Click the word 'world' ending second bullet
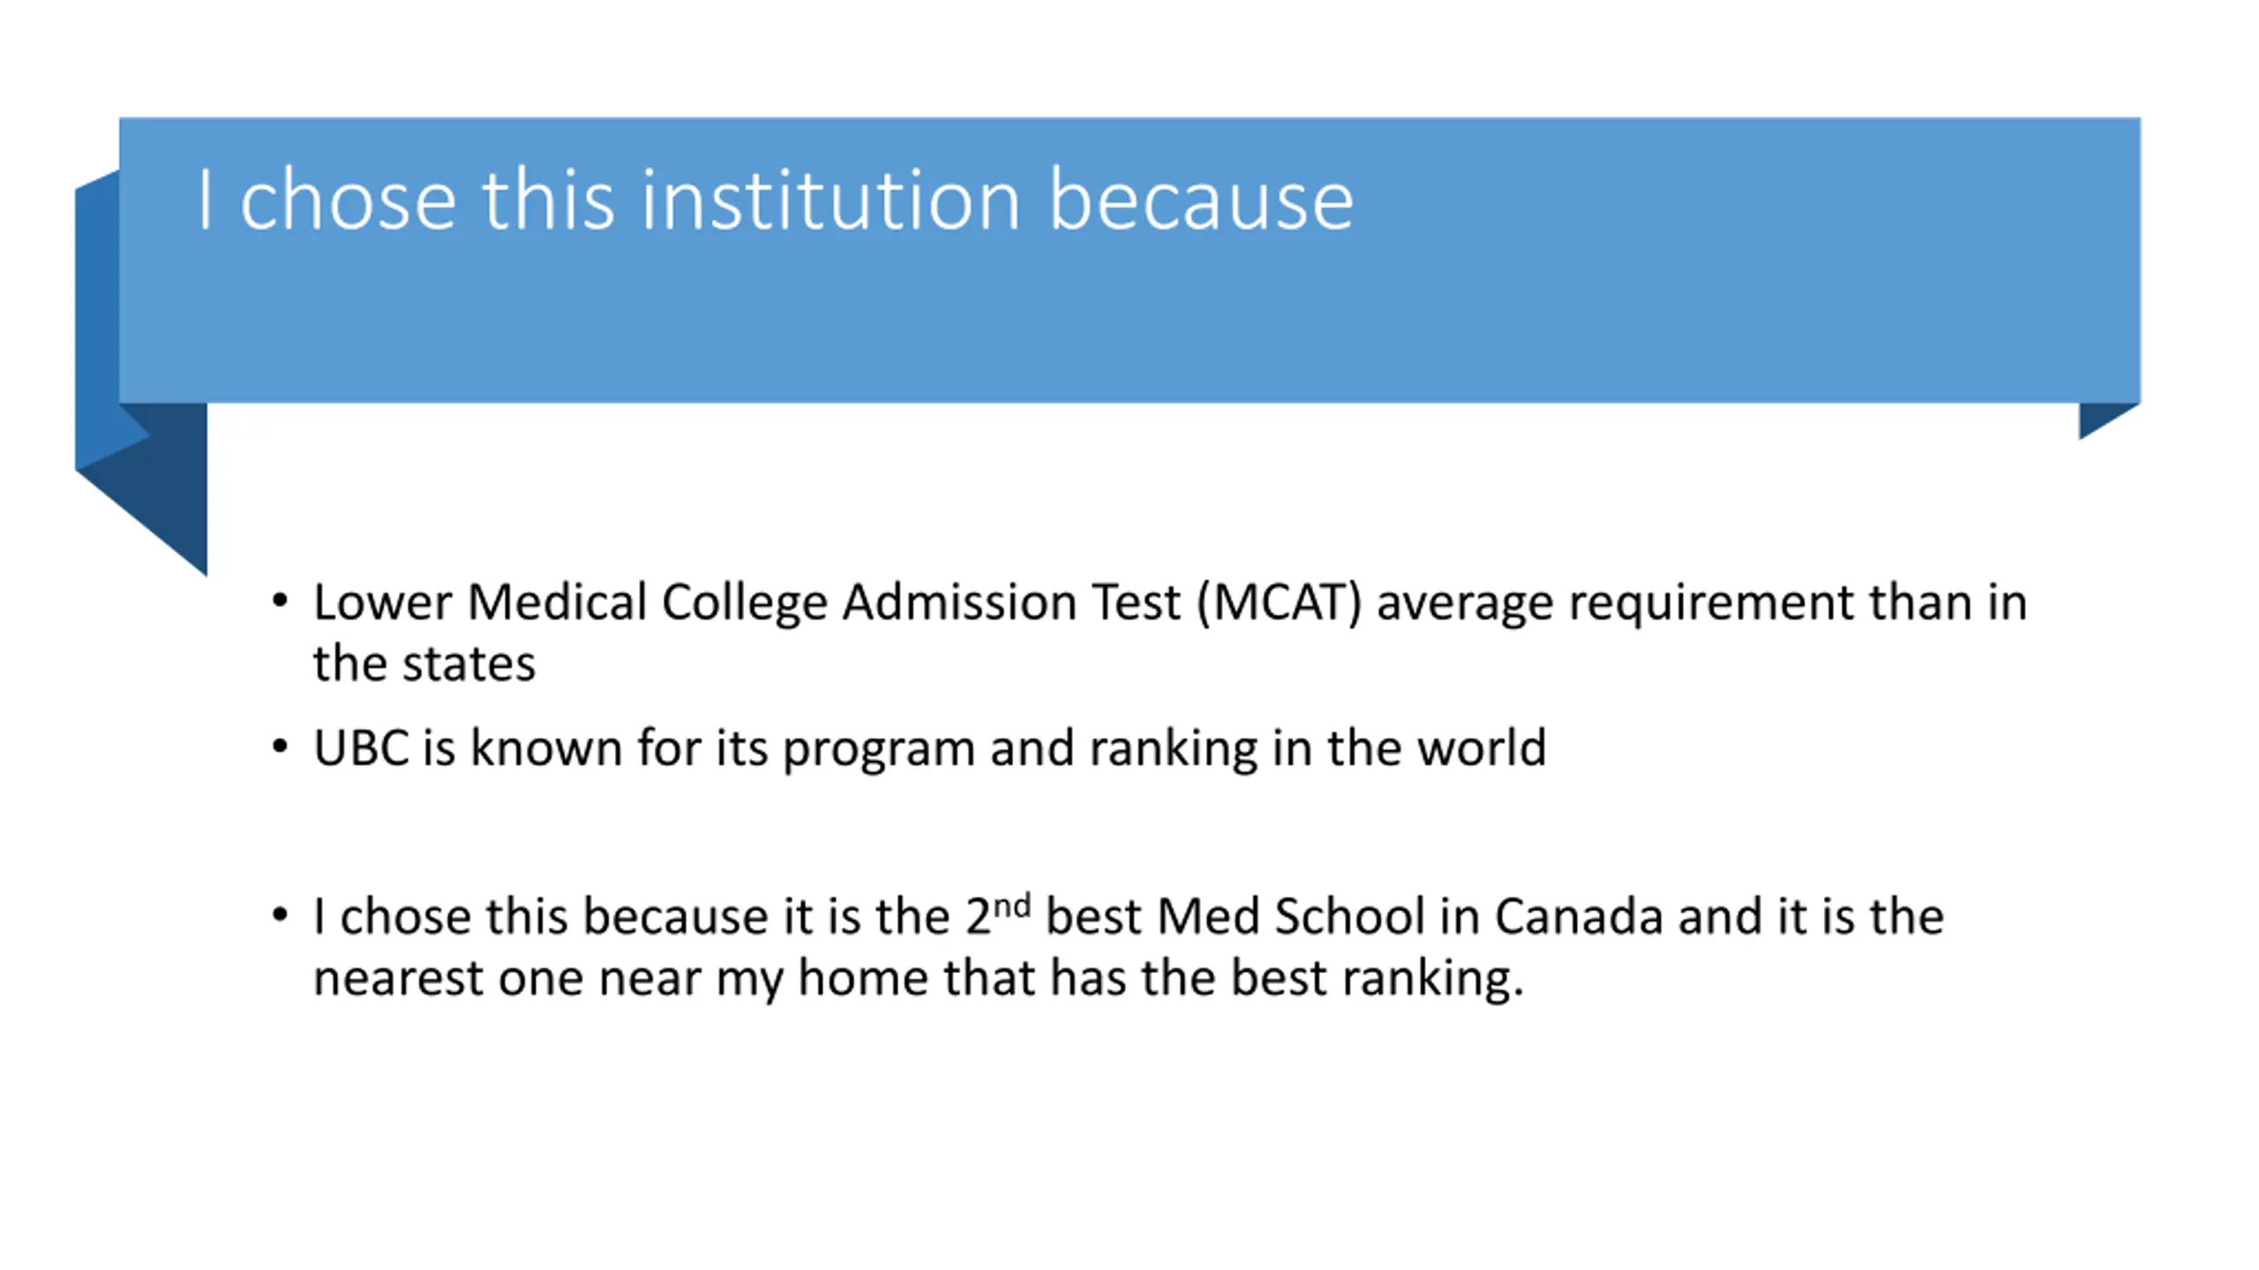This screenshot has width=2259, height=1270. coord(1482,748)
